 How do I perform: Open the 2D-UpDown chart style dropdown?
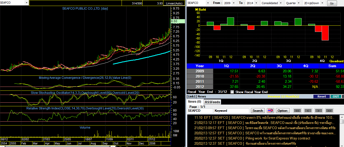[x=323, y=3]
